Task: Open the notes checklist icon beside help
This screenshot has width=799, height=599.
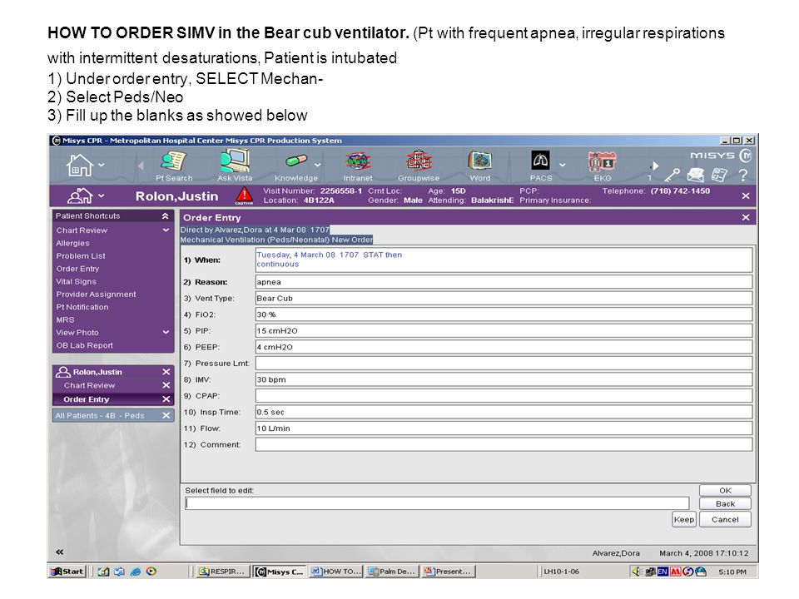Action: point(719,175)
